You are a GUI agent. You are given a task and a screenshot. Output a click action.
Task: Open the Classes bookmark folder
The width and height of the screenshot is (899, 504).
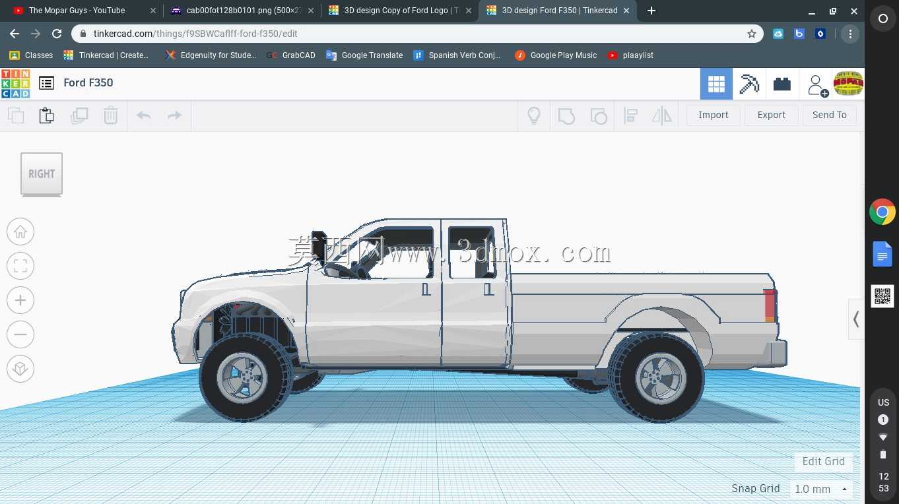tap(31, 55)
